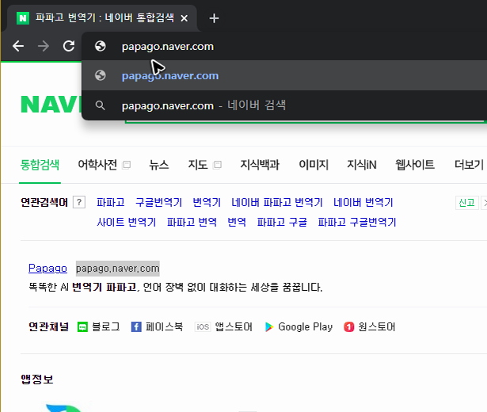Open the 페이스북 channel link

click(x=164, y=327)
